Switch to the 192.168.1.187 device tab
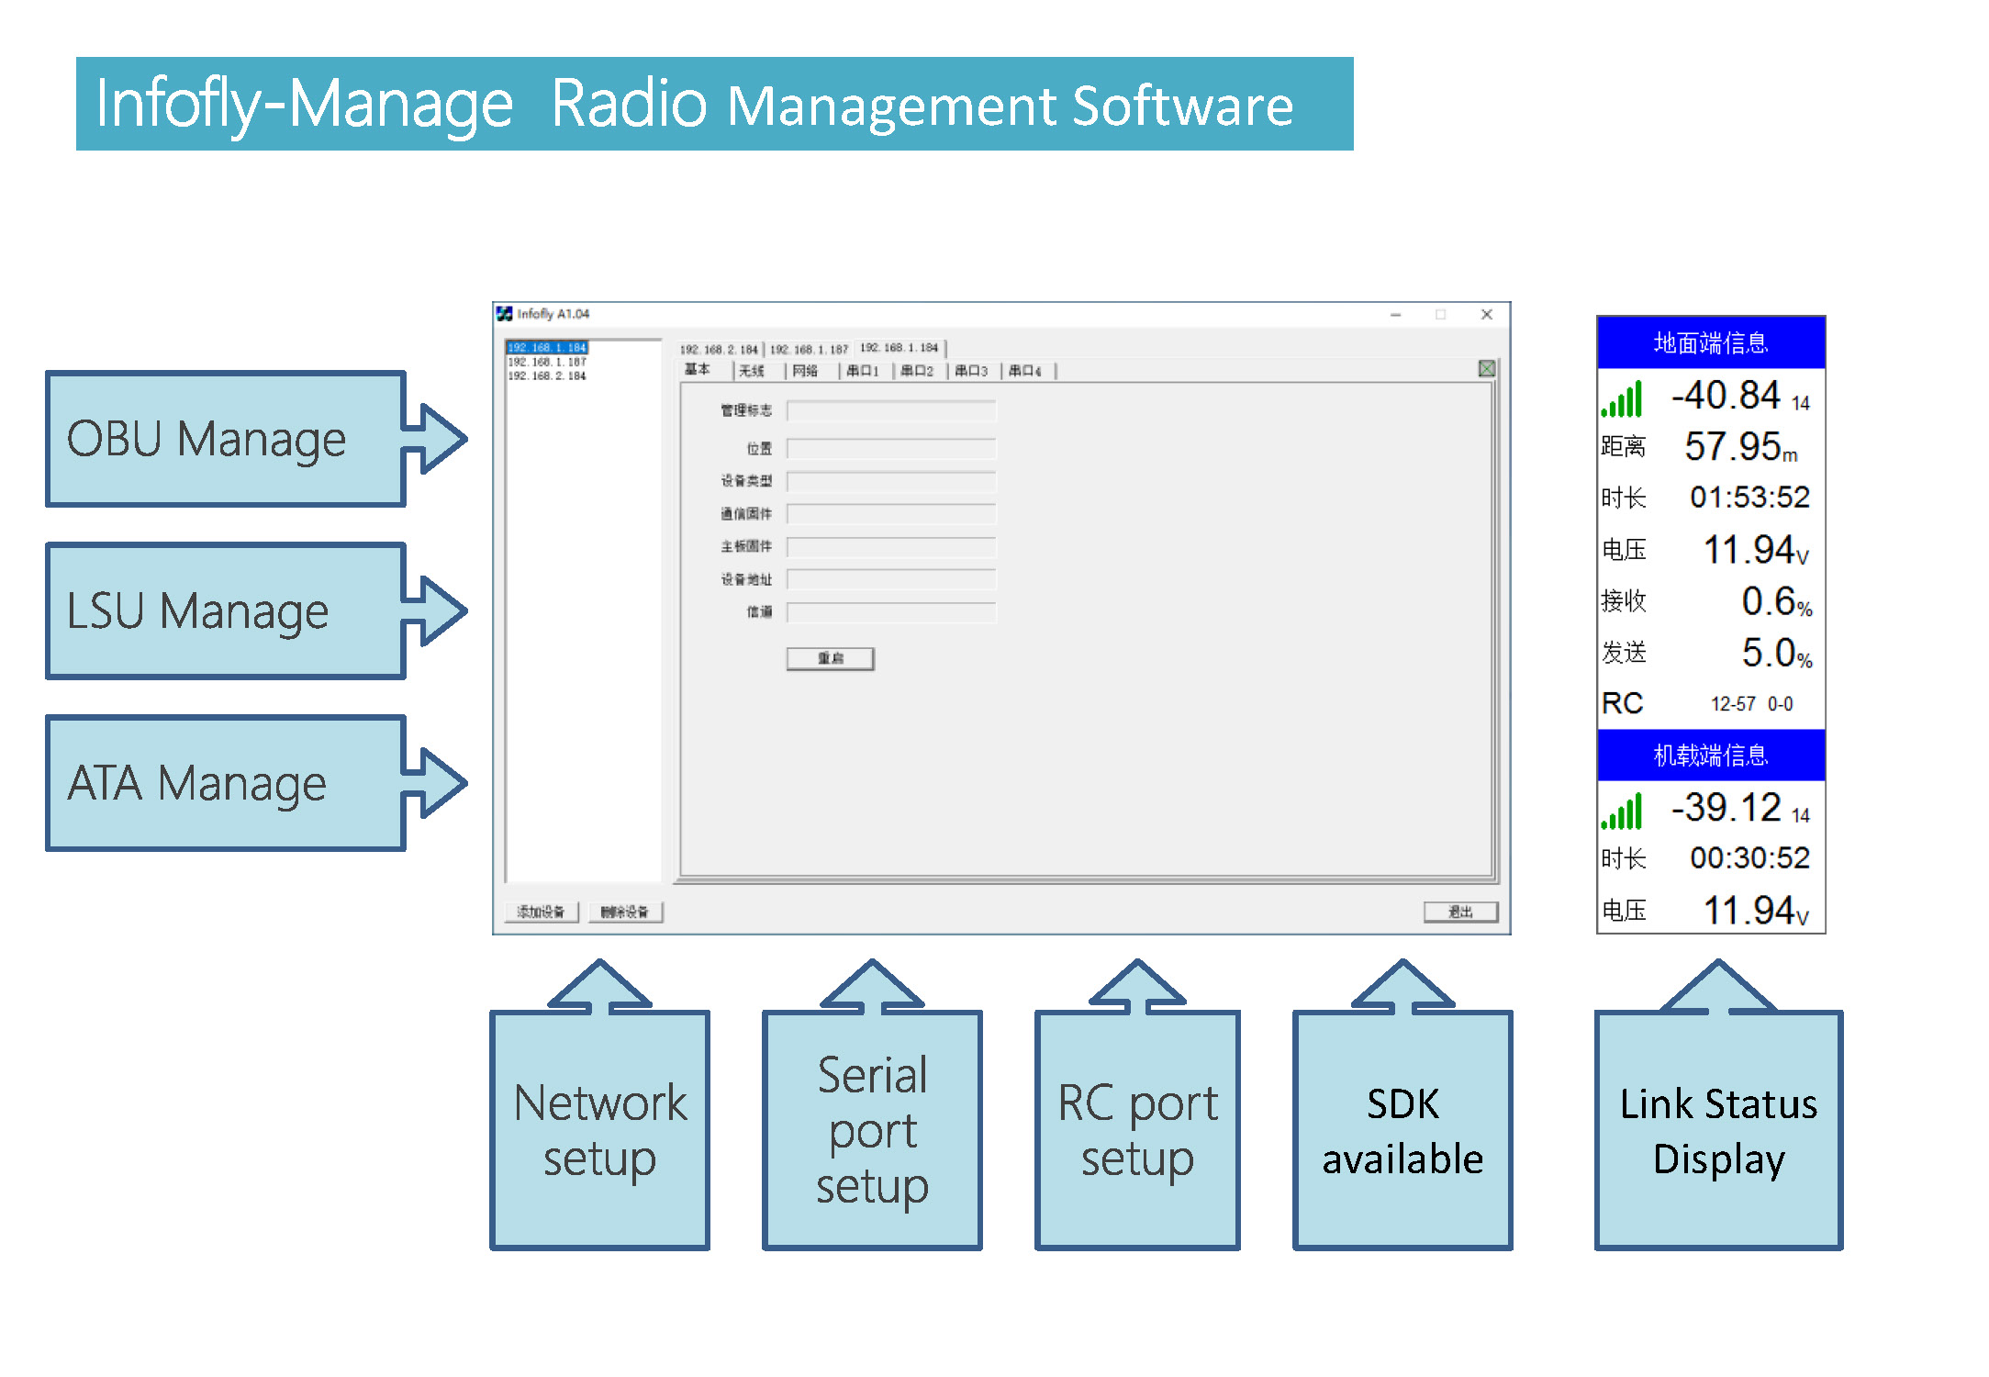 click(x=809, y=350)
